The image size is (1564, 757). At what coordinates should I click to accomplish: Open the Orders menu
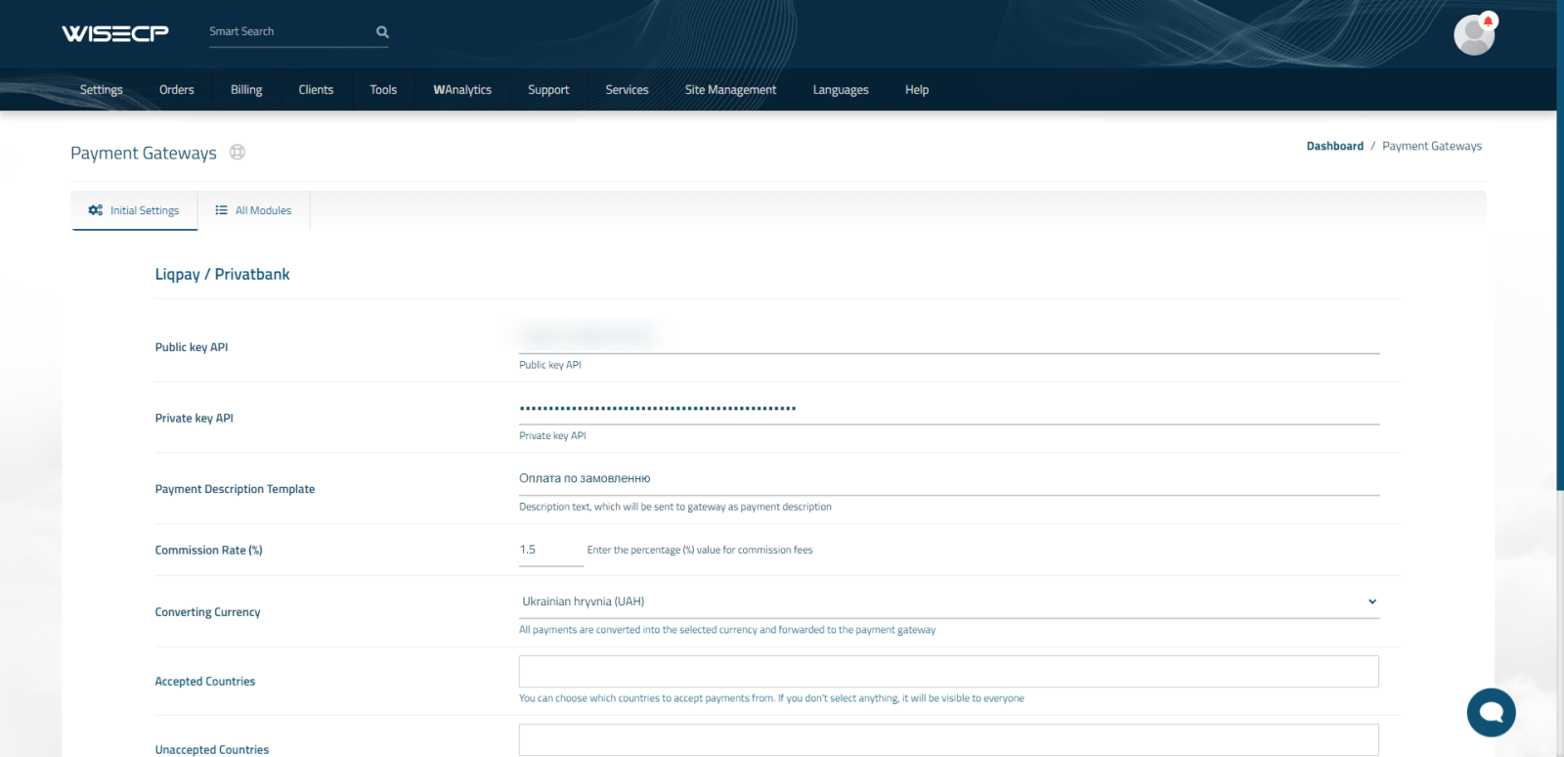click(177, 90)
